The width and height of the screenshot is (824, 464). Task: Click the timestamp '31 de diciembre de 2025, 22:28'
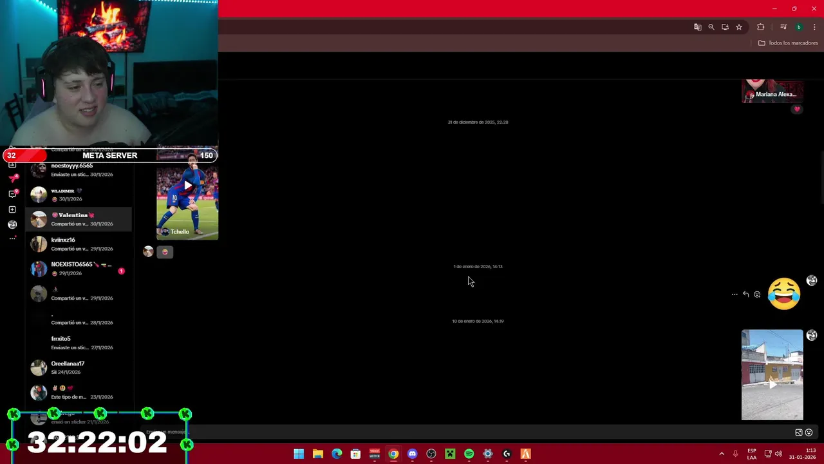478,122
